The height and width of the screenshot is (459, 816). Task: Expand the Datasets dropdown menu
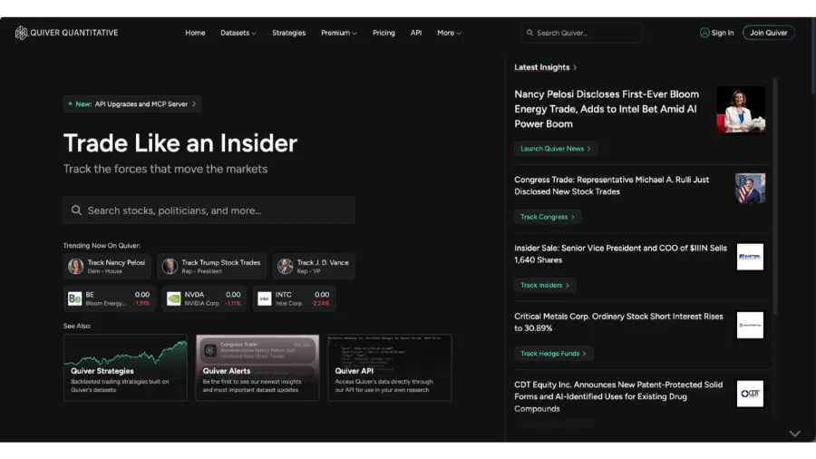pos(238,33)
